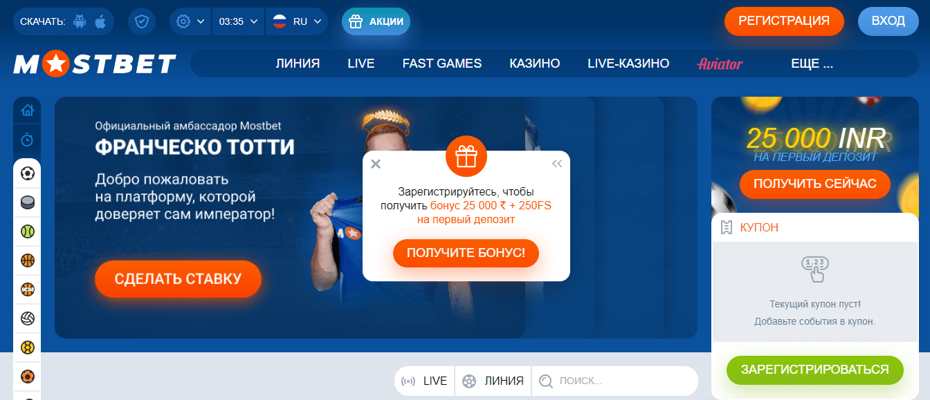The height and width of the screenshot is (400, 930).
Task: Select the orange ball sport icon
Action: point(28,377)
